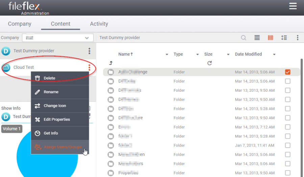Open the Name column dropdown arrow
Screen dimensions: 304x177
(x=167, y=55)
